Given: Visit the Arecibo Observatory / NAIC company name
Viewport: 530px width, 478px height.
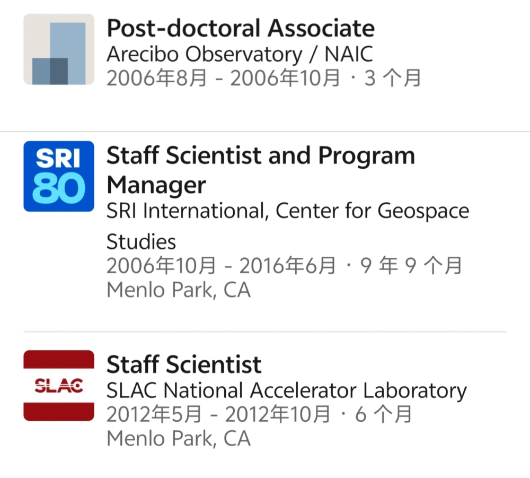Looking at the screenshot, I should point(240,54).
